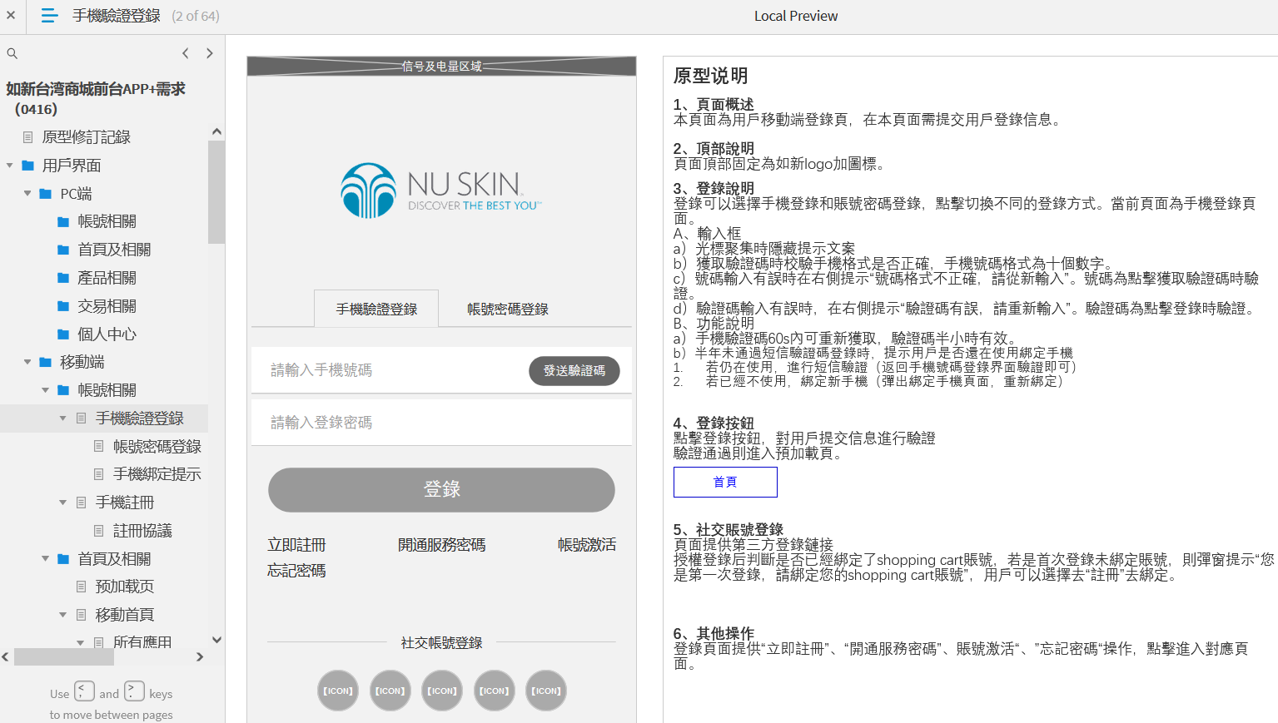Collapse the 用戶界面 folder arrow

10,166
